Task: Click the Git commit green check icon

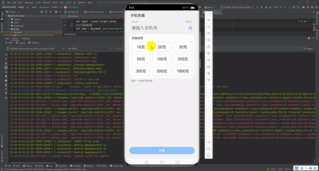Action: 285,7
